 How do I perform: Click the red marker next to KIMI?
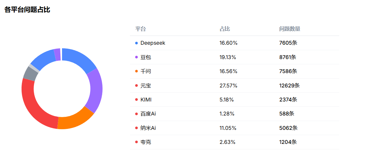pos(136,100)
